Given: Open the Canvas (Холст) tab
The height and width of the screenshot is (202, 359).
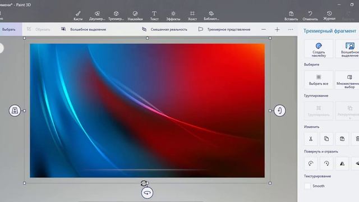Looking at the screenshot, I should pyautogui.click(x=192, y=16).
